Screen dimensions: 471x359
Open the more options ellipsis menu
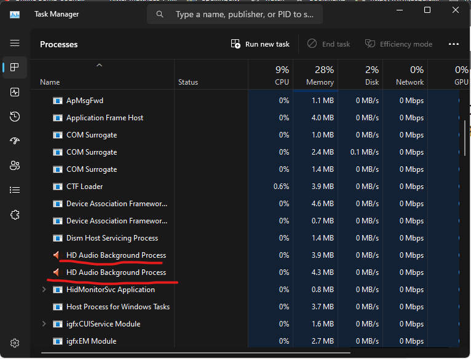(x=454, y=44)
